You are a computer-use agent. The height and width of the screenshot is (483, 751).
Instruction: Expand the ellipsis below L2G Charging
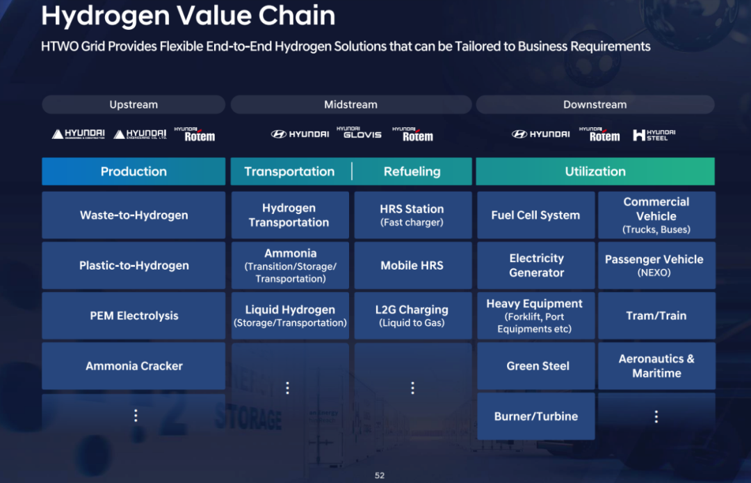[412, 388]
